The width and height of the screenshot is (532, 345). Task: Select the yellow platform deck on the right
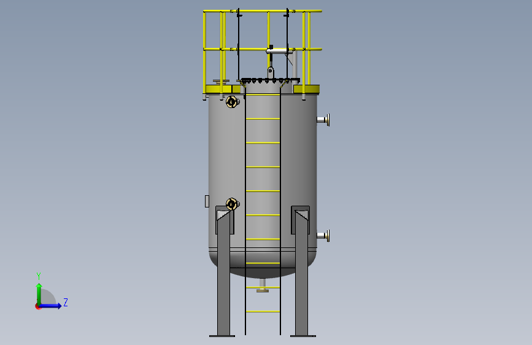[x=306, y=89]
